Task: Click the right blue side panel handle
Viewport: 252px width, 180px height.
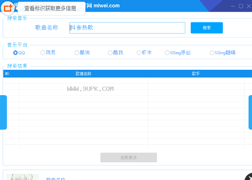Action: (x=250, y=112)
